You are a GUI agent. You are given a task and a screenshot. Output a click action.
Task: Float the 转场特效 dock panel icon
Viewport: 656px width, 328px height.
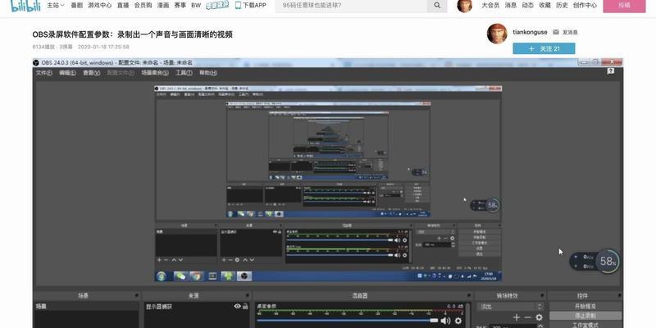click(x=541, y=296)
